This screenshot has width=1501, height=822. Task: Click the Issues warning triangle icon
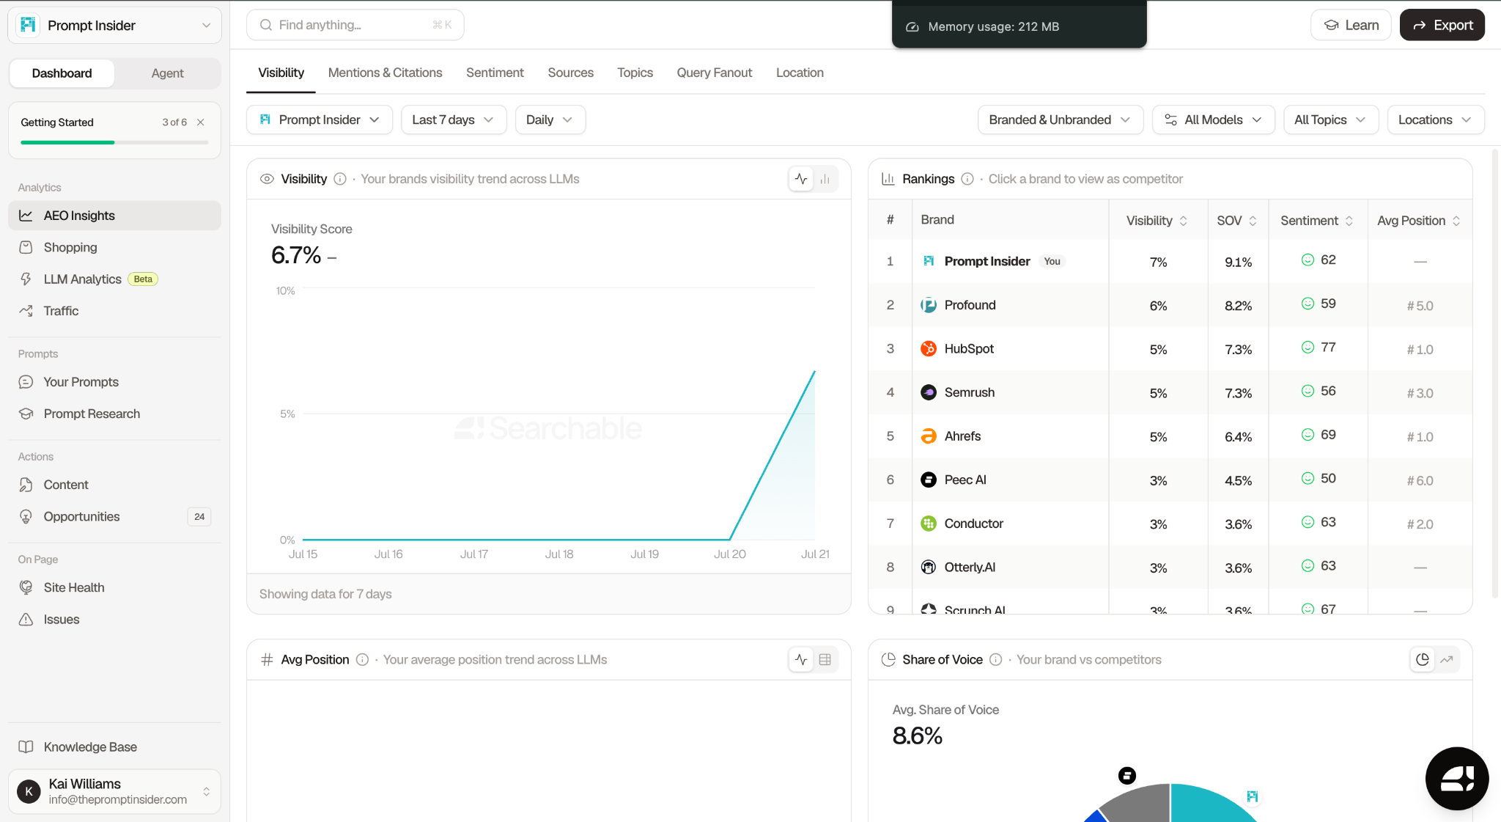point(26,620)
